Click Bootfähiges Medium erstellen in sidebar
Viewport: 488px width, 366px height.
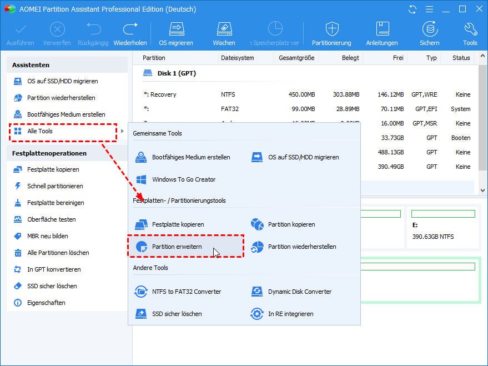click(67, 114)
